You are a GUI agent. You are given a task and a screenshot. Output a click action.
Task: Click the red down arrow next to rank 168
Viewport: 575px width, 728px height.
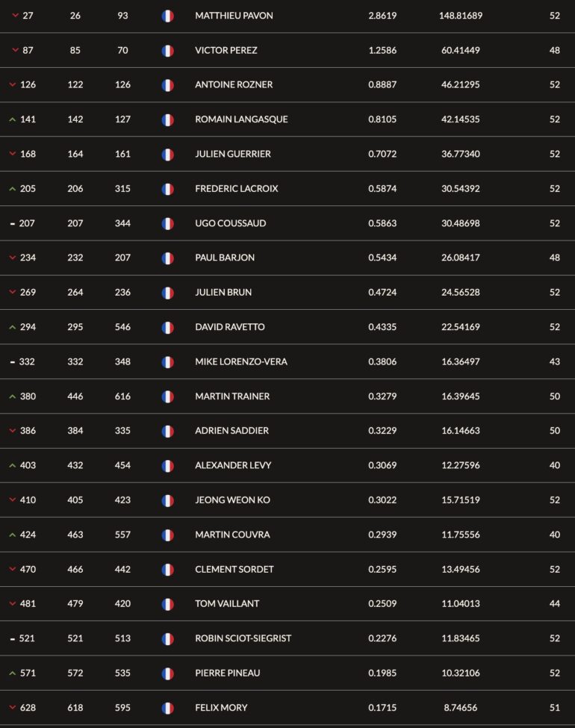(13, 154)
